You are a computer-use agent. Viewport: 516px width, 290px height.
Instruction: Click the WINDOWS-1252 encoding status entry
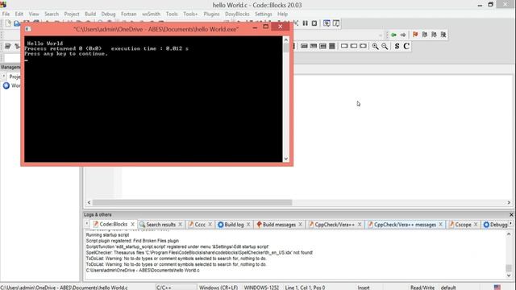coord(261,288)
